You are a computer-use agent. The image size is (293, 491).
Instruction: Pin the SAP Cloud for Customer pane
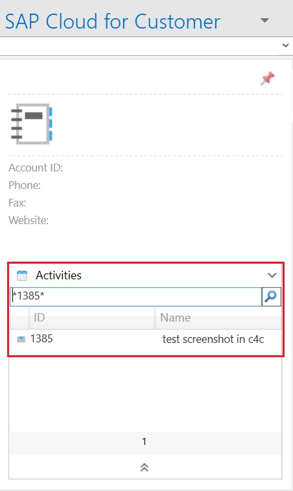coord(267,79)
